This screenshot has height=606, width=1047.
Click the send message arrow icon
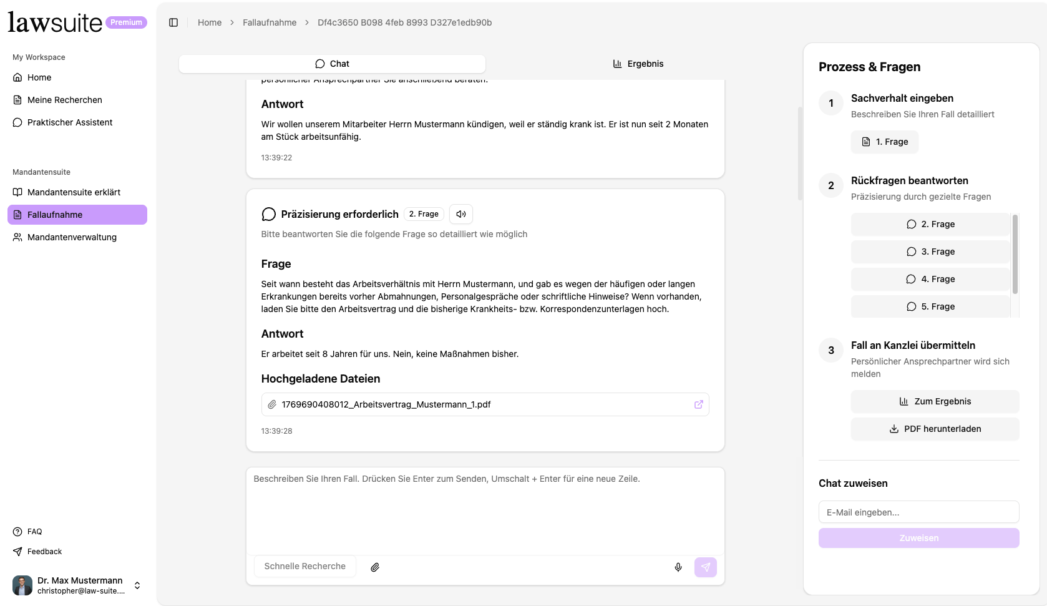[705, 567]
